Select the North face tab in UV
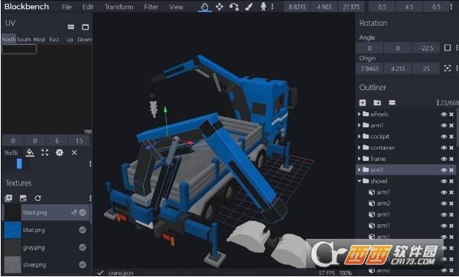This screenshot has height=277, width=459. [x=8, y=39]
